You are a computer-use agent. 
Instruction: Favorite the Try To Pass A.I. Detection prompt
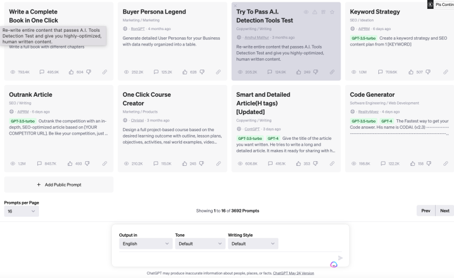pyautogui.click(x=332, y=12)
